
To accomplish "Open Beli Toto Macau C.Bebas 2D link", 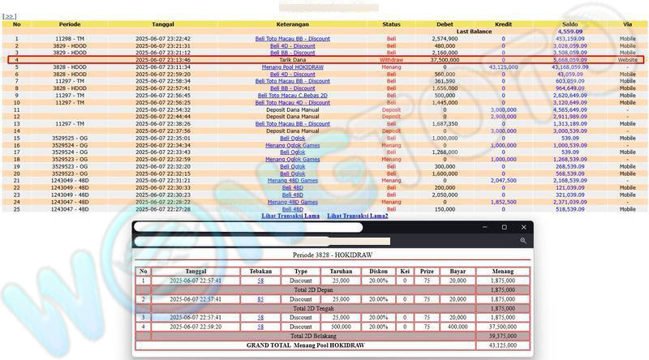I will click(x=292, y=96).
